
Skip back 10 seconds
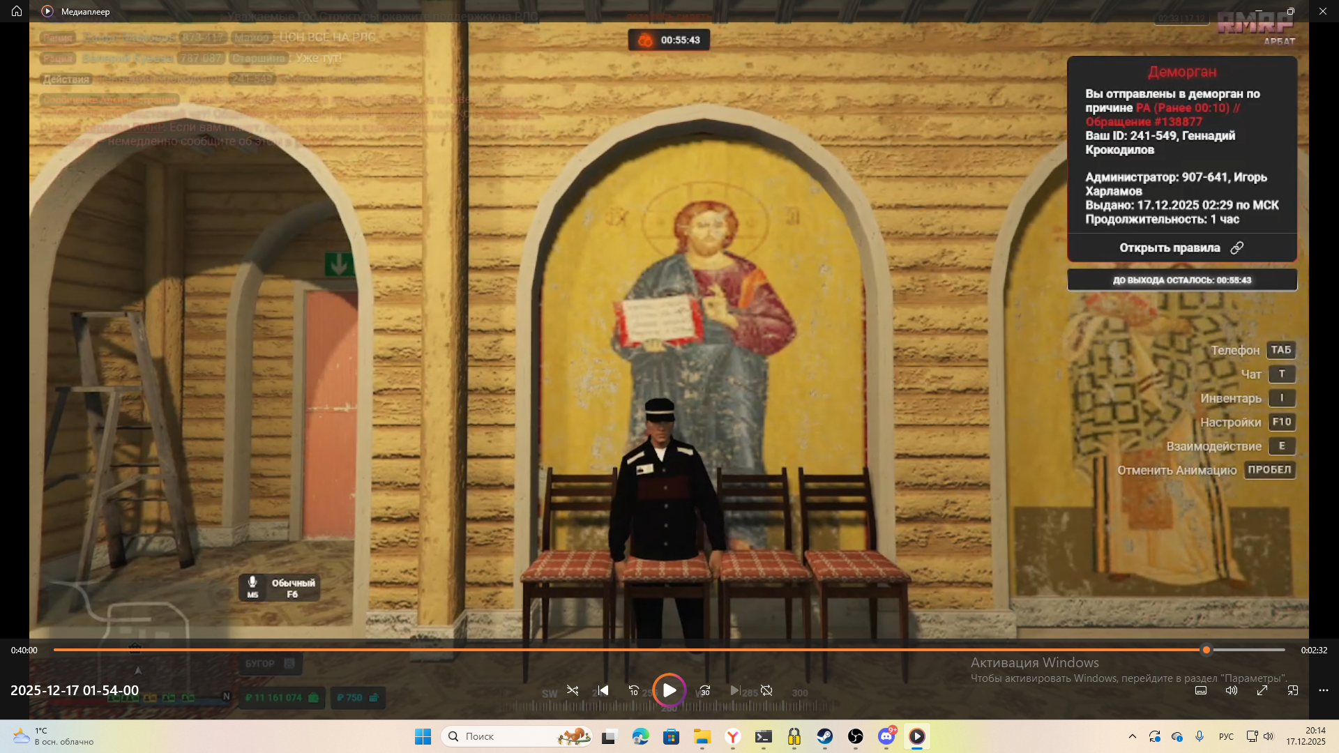(633, 690)
